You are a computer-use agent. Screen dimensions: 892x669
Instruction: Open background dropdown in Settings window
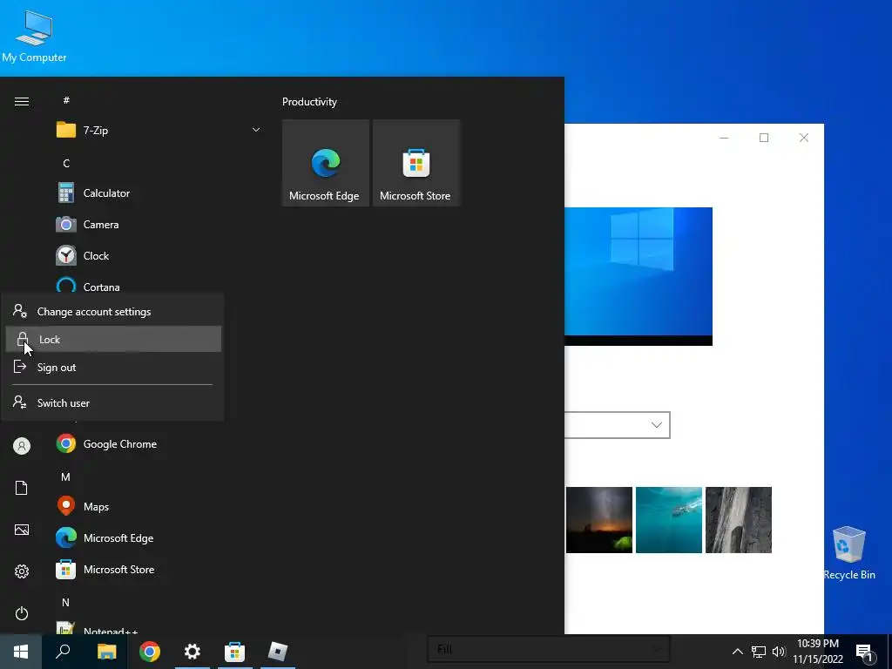click(x=618, y=425)
